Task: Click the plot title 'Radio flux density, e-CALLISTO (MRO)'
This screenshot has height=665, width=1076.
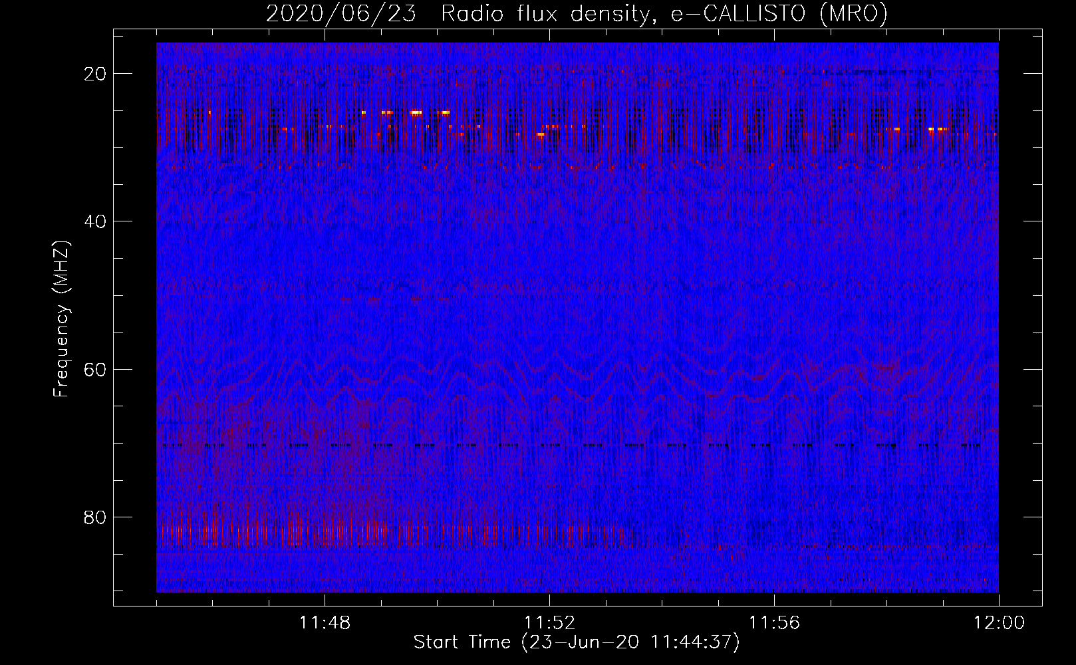Action: (x=664, y=13)
